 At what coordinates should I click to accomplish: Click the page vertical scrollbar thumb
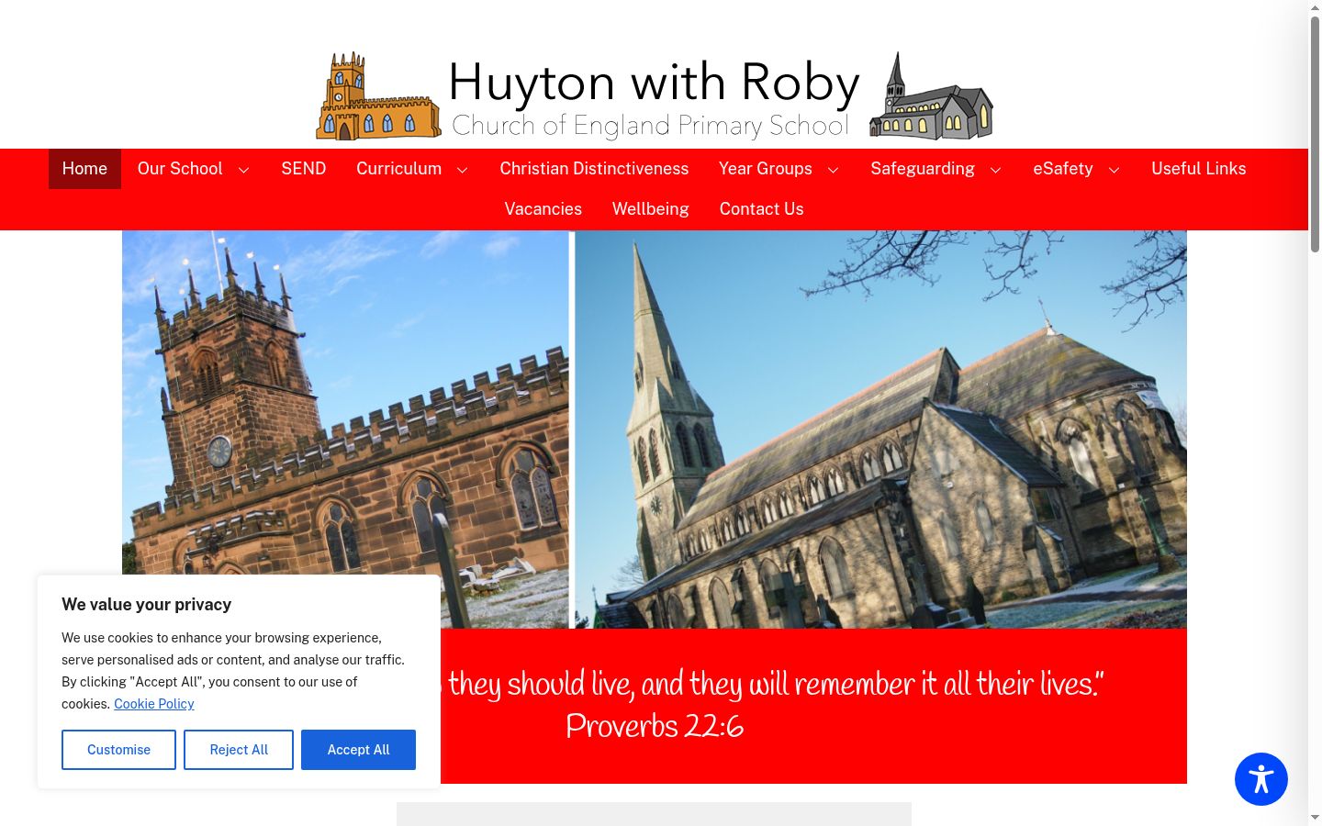(x=1315, y=133)
